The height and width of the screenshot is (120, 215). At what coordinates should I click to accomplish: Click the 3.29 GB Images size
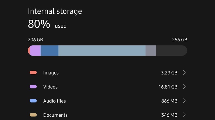point(169,73)
